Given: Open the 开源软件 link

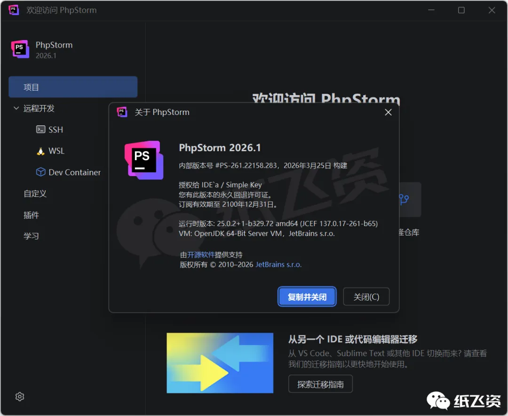Looking at the screenshot, I should tap(201, 255).
